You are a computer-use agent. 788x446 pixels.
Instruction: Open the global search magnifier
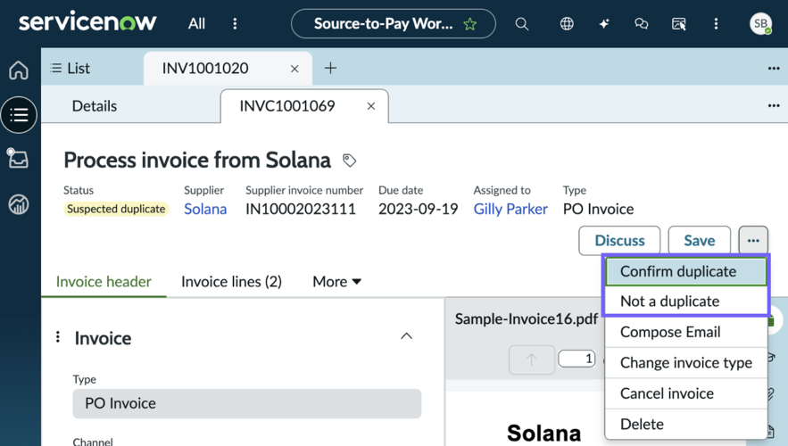[x=522, y=23]
